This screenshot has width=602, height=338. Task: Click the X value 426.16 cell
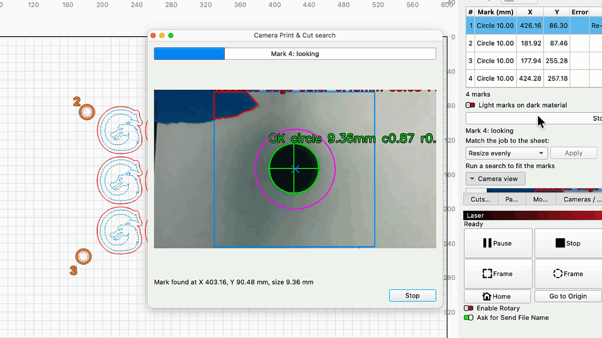tap(530, 26)
